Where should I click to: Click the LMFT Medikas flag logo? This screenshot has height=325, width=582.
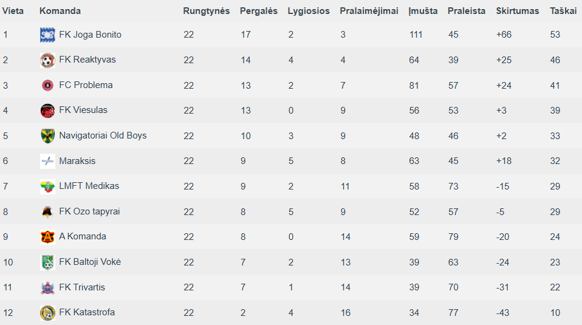(x=47, y=186)
